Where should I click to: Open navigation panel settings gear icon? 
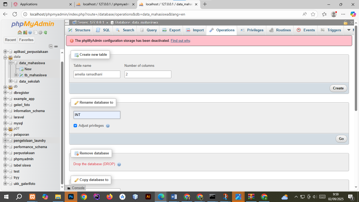[40, 33]
